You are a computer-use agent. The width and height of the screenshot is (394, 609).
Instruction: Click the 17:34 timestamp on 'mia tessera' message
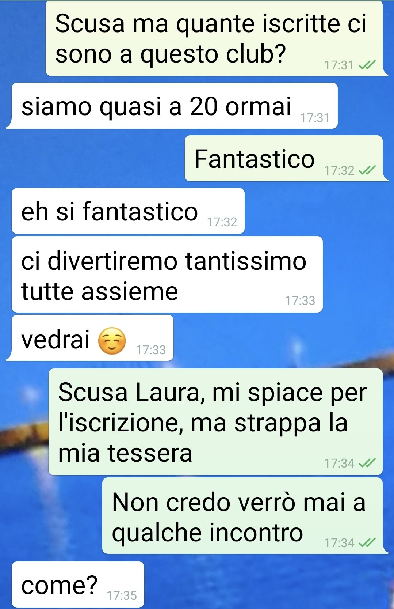pos(339,463)
